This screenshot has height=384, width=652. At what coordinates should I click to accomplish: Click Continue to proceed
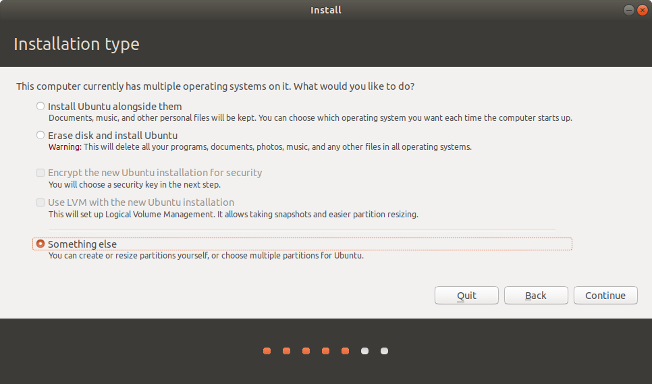pyautogui.click(x=605, y=296)
